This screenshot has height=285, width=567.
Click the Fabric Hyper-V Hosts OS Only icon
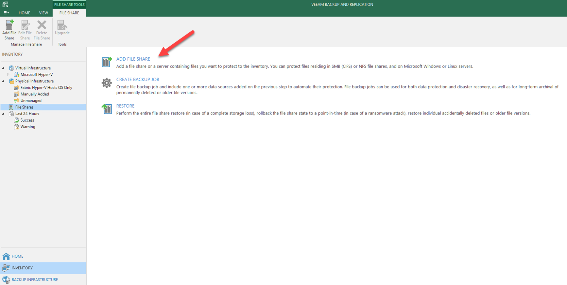tap(17, 88)
